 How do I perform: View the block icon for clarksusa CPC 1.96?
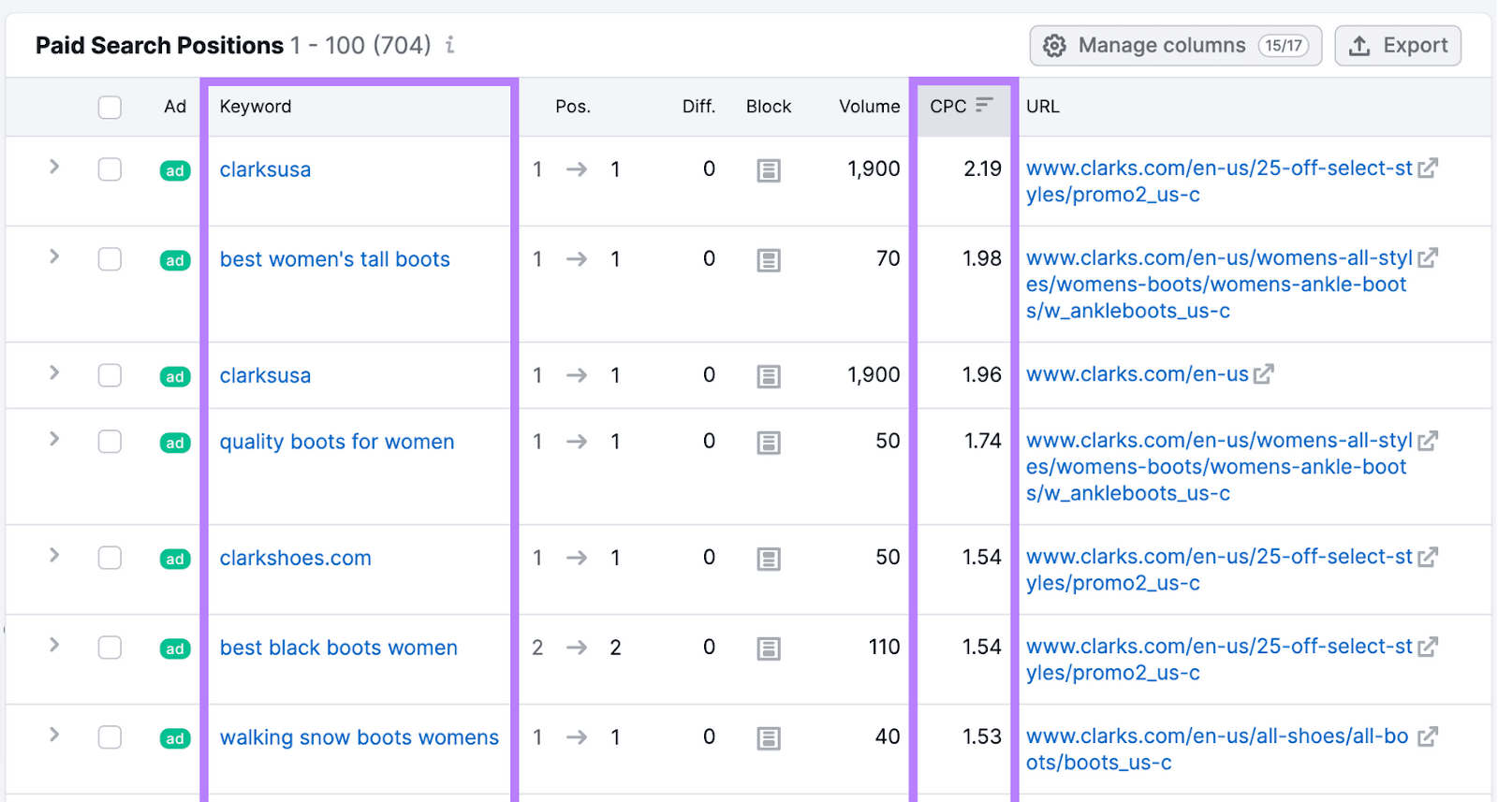769,376
